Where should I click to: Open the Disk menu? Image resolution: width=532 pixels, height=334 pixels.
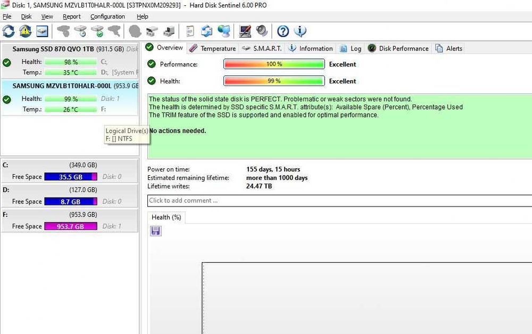point(26,16)
